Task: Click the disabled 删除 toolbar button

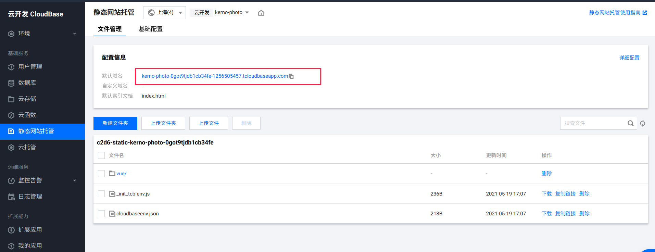Action: pos(246,123)
